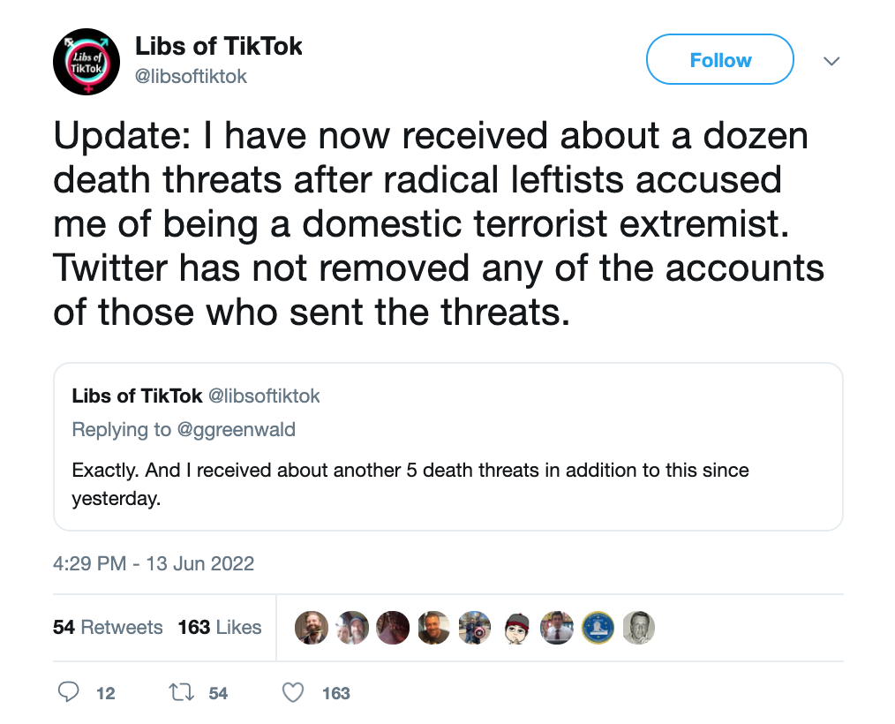895x724 pixels.
Task: Click the cartoon character with red cap avatar
Action: (x=516, y=628)
